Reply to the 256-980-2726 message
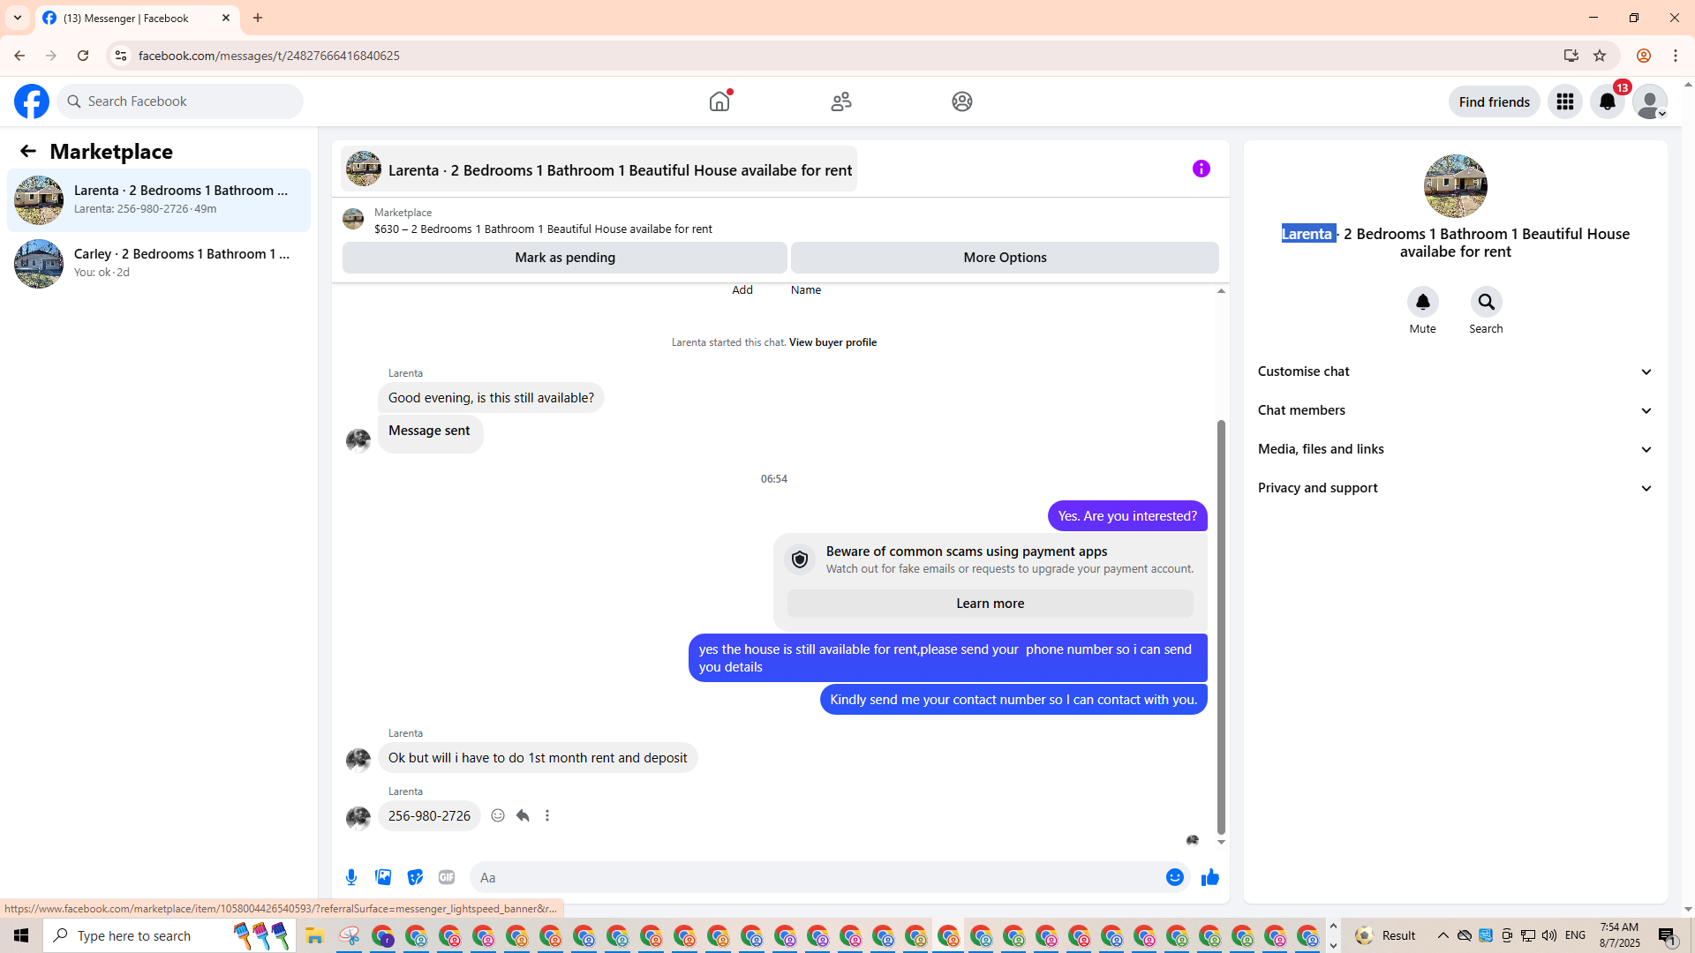The image size is (1695, 953). tap(523, 815)
